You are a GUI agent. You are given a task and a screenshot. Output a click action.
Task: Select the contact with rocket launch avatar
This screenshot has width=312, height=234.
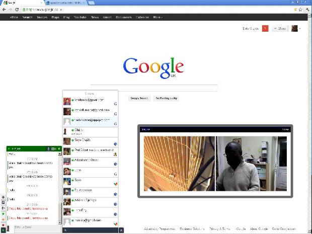(x=91, y=182)
